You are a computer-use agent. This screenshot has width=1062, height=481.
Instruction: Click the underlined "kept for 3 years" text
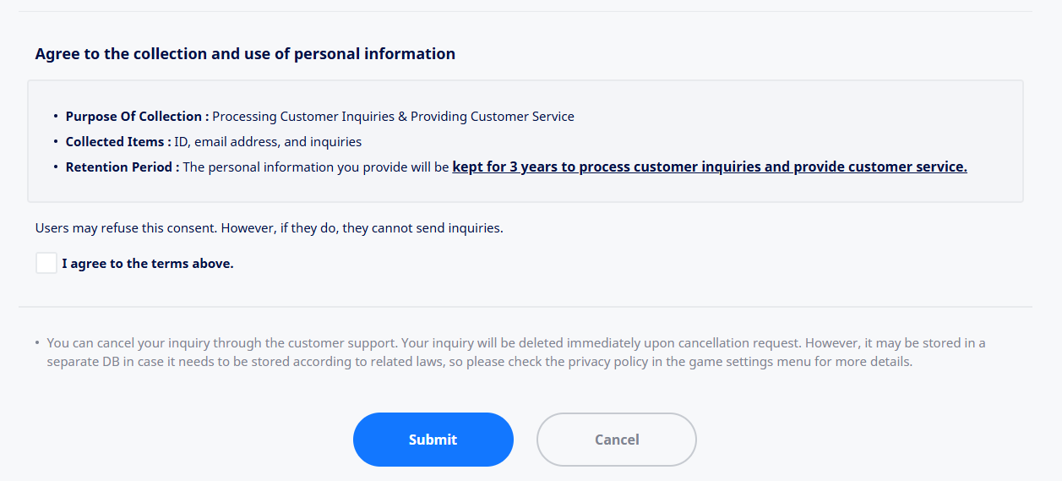709,167
